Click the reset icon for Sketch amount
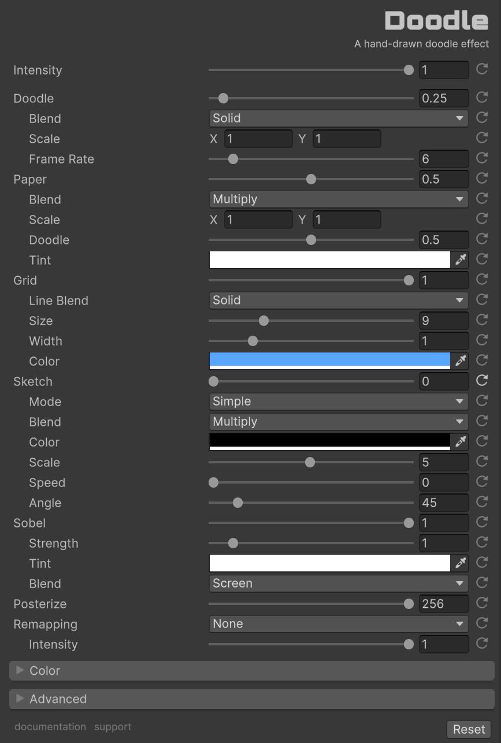 pyautogui.click(x=481, y=381)
